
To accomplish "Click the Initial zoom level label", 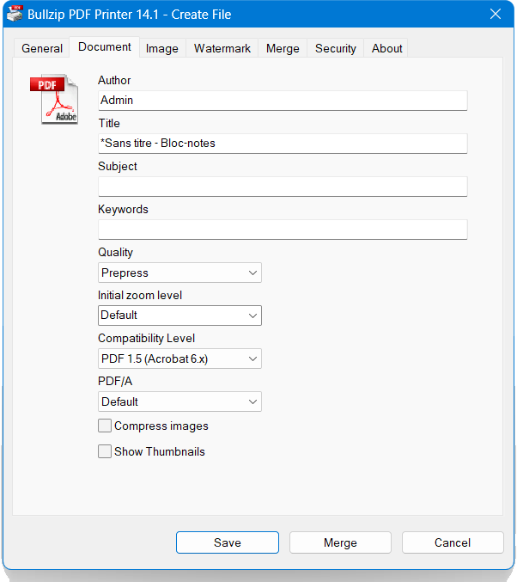I will point(140,296).
